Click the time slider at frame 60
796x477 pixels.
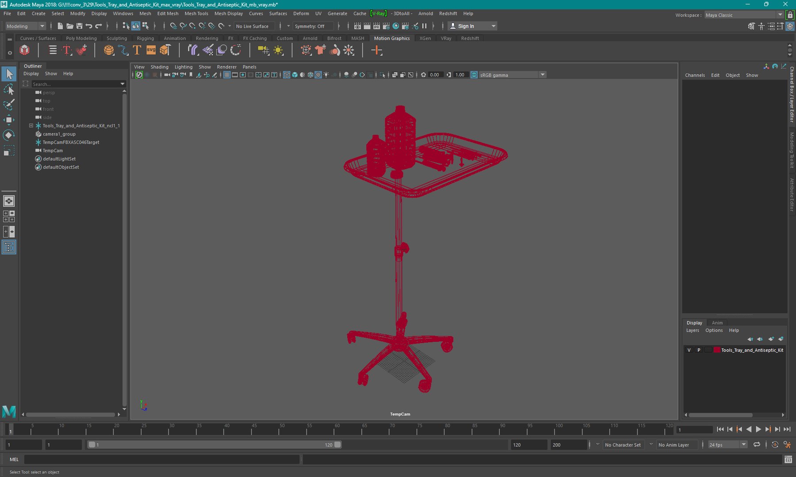click(x=337, y=429)
